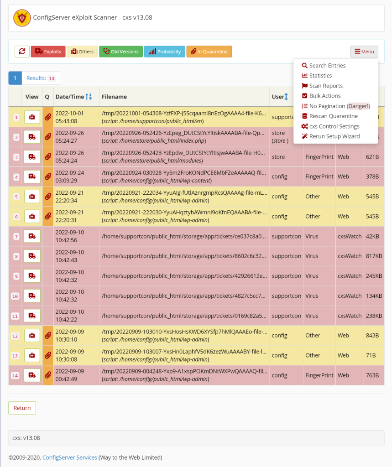This screenshot has width=392, height=467.
Task: Toggle the Probability filter button
Action: pyautogui.click(x=165, y=52)
